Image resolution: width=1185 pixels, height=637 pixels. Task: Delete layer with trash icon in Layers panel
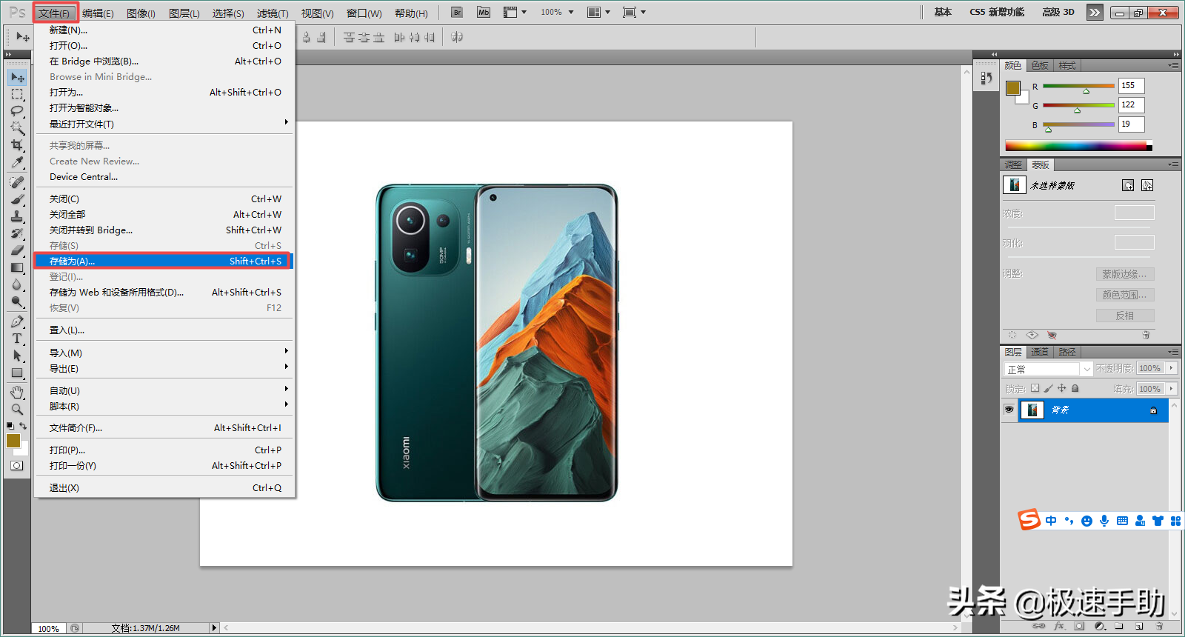(1159, 627)
